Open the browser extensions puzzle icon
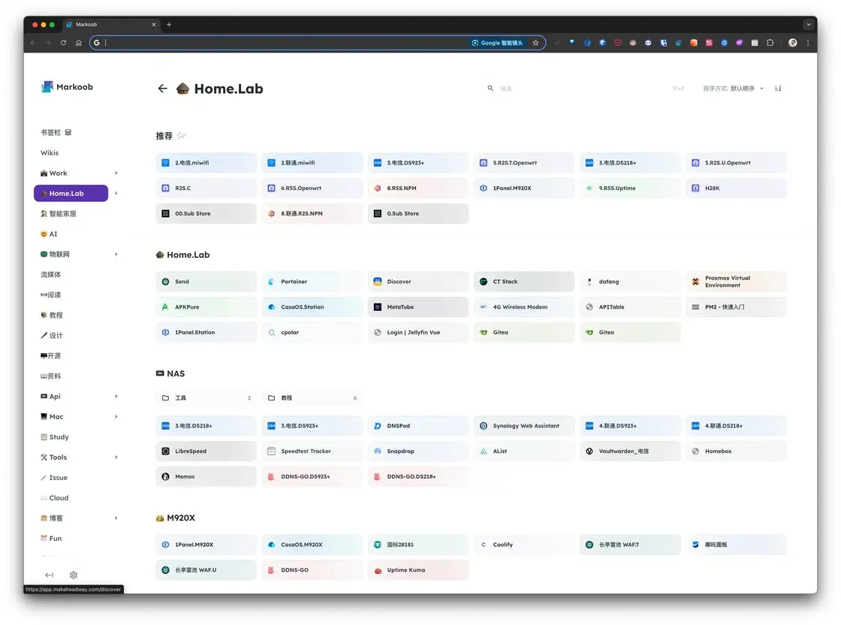This screenshot has height=625, width=841. point(770,43)
